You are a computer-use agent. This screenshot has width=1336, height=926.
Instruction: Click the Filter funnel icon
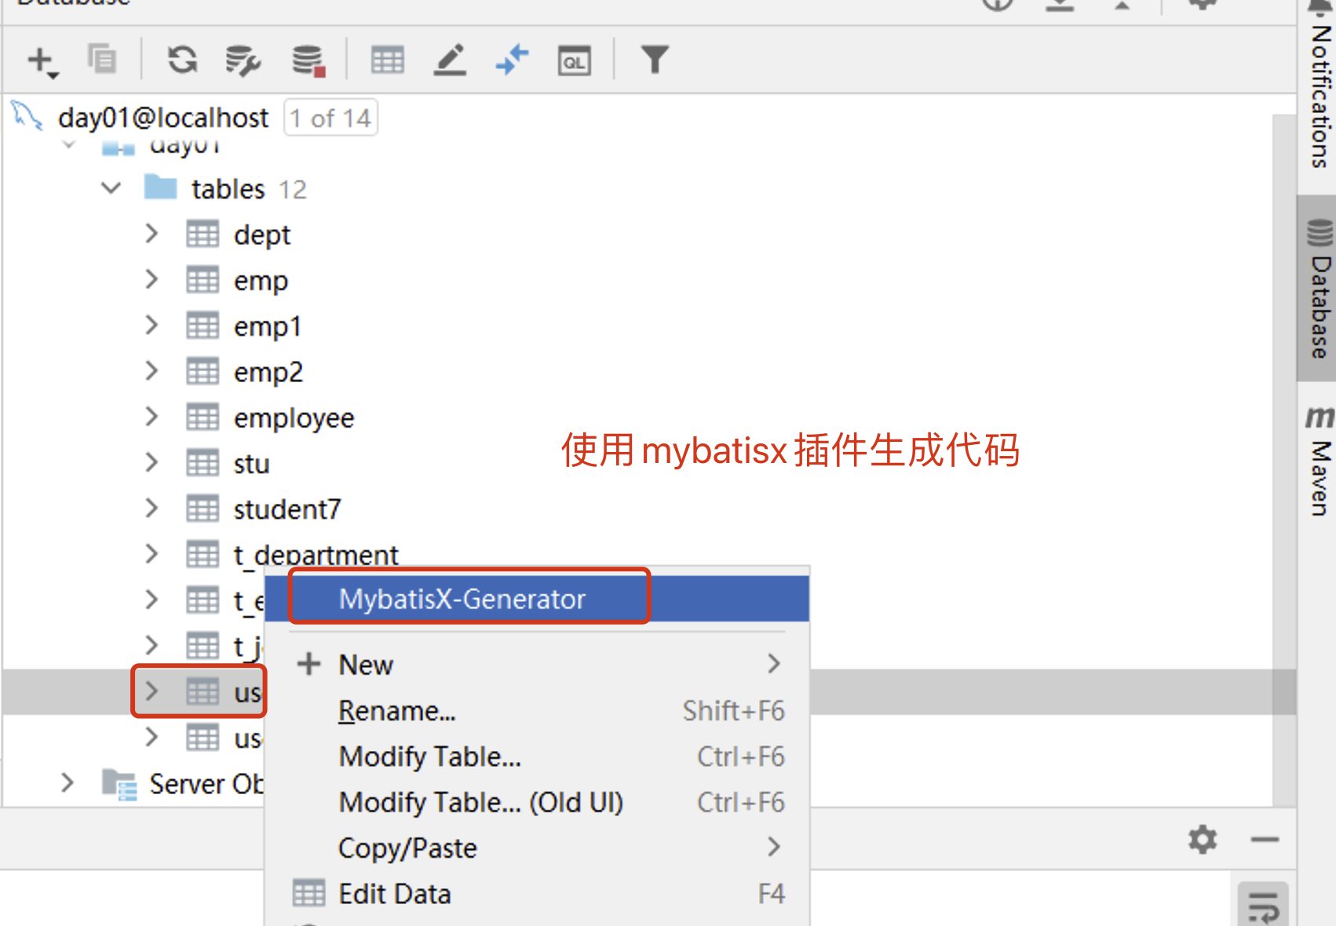[x=655, y=60]
